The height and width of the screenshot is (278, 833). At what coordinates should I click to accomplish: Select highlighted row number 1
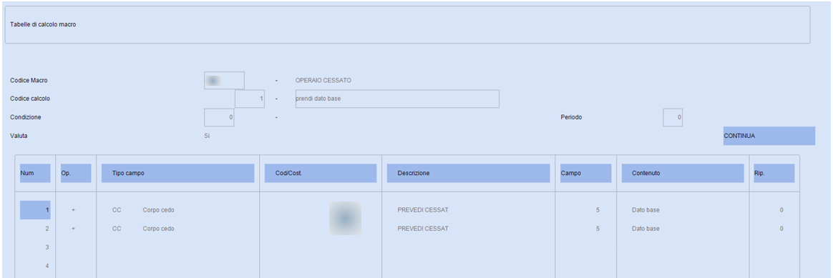[35, 210]
